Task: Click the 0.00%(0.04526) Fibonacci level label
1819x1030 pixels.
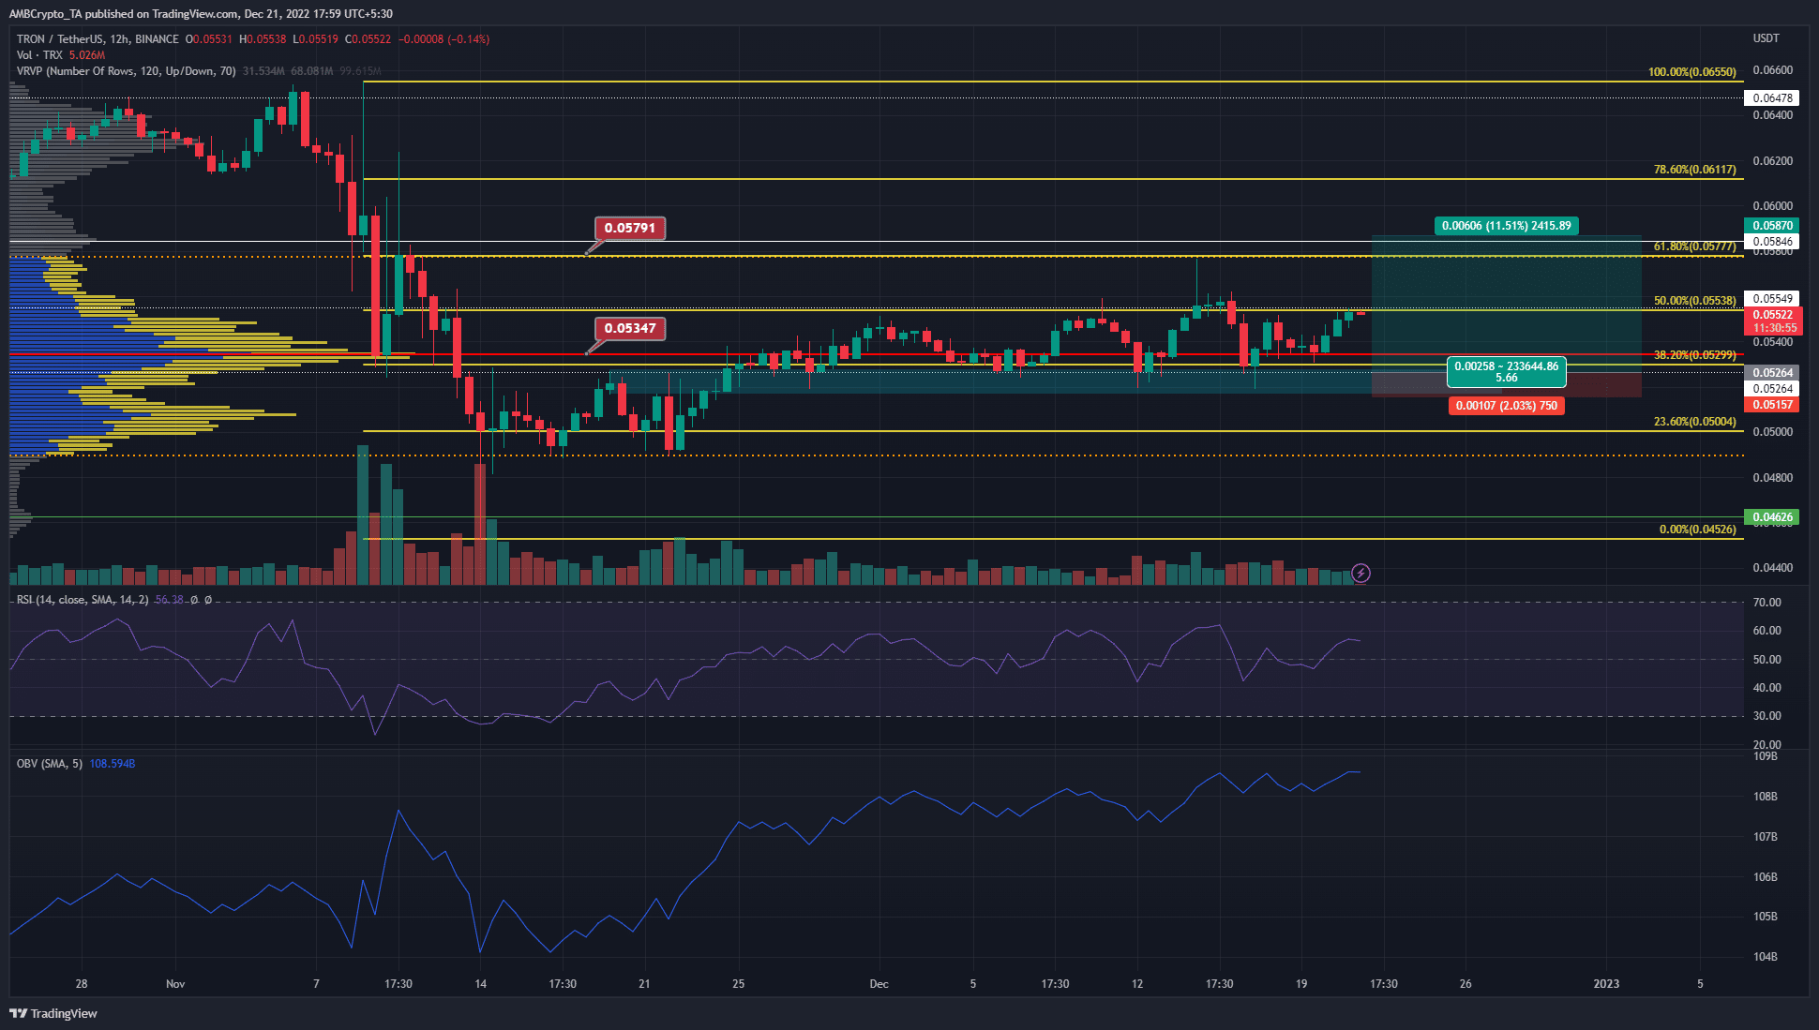Action: click(1697, 530)
